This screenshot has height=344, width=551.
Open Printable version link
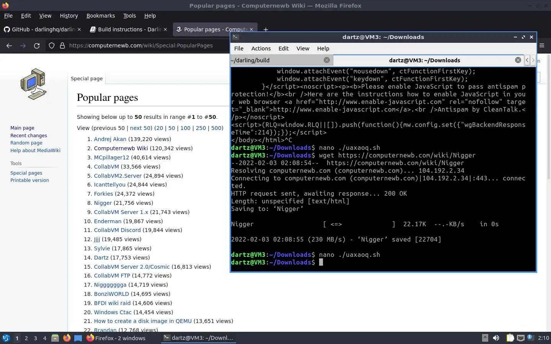(29, 180)
